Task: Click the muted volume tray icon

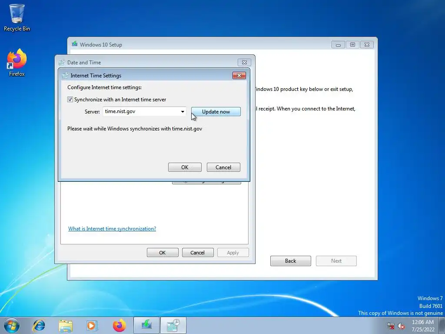Action: tap(401, 326)
